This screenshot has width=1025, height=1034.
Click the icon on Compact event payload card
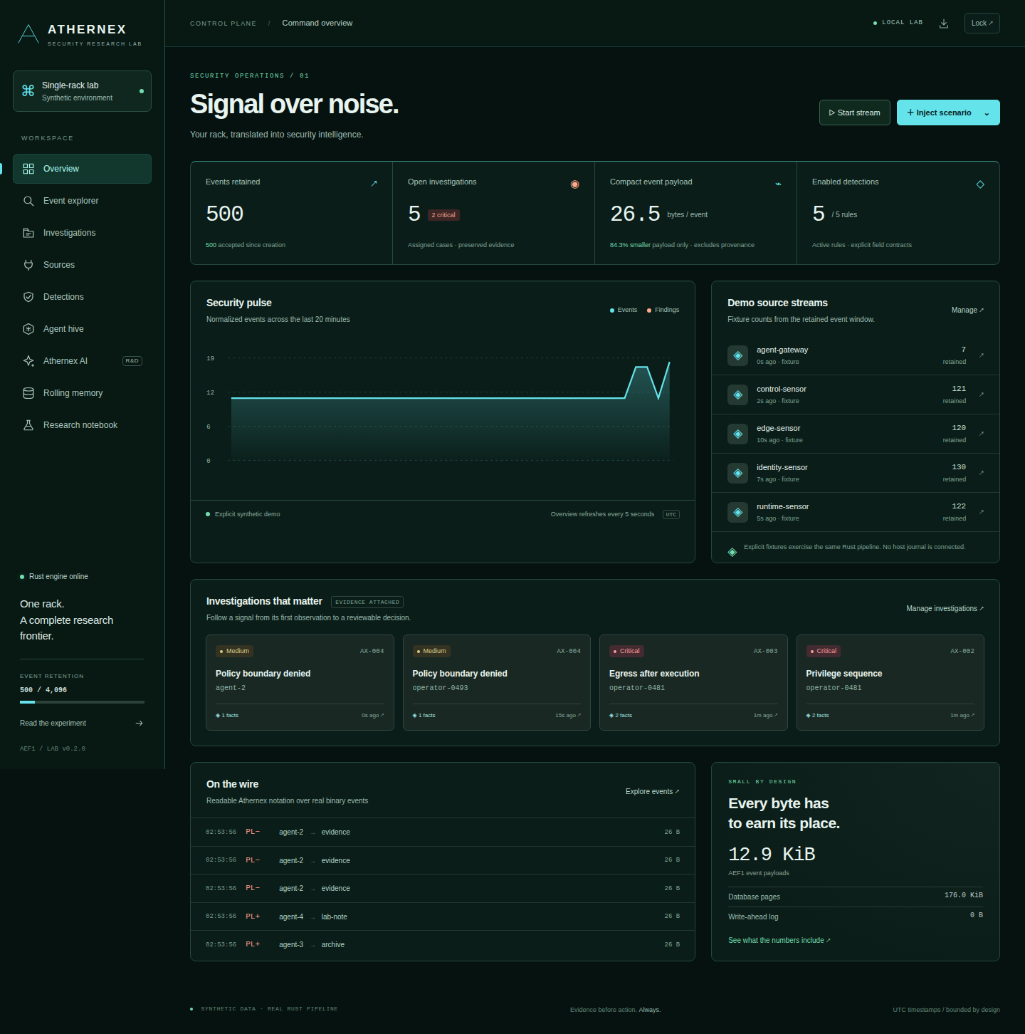(778, 184)
